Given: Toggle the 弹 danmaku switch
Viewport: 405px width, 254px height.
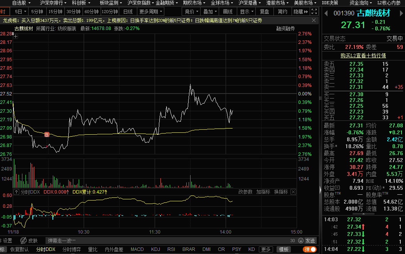Looking at the screenshot, I should 310,249.
